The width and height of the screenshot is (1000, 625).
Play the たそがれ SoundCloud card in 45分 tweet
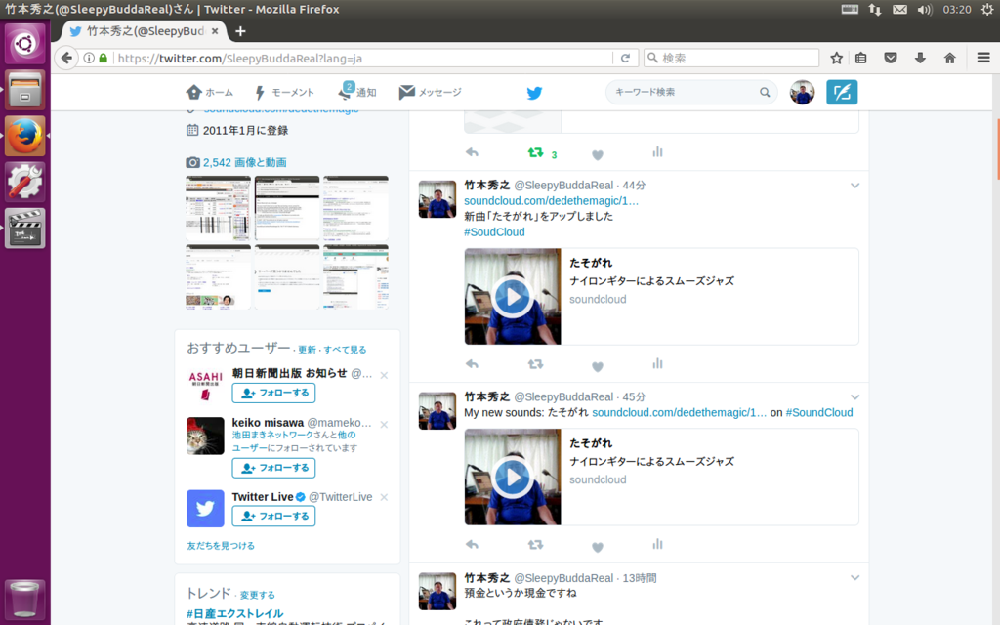[x=512, y=477]
